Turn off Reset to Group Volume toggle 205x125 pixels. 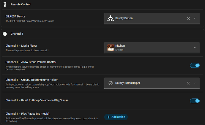[195, 101]
